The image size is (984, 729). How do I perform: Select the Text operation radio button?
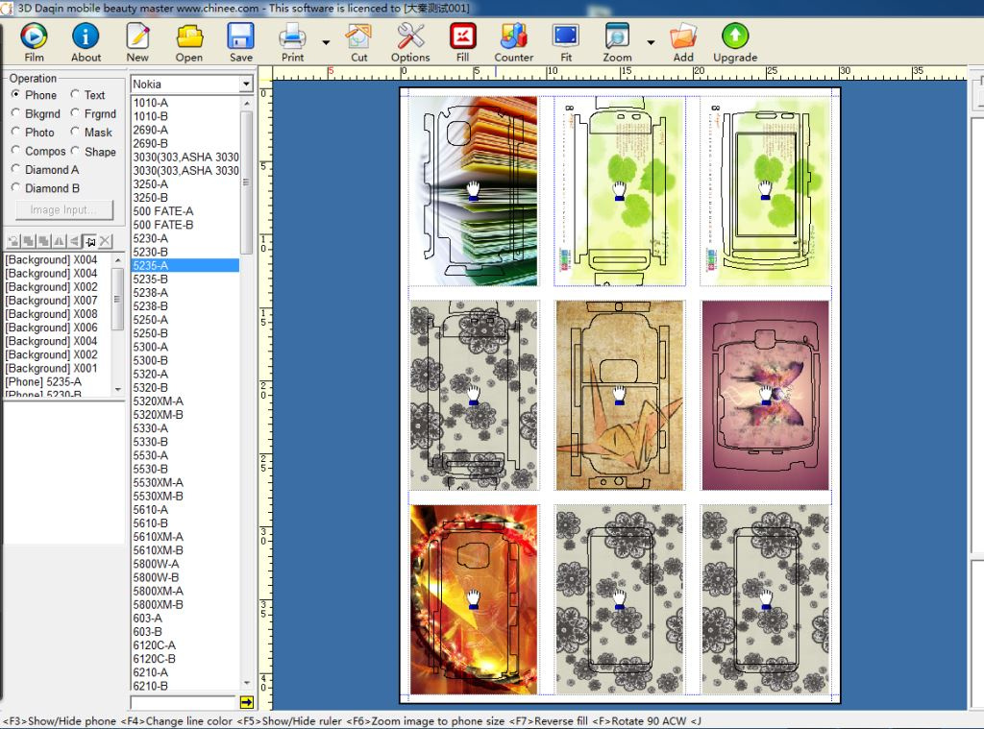pos(75,94)
